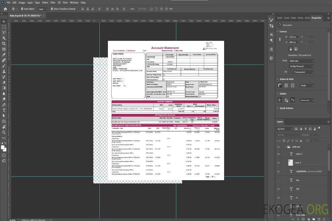Open the guide line style dropdown
The width and height of the screenshot is (332, 221).
coord(307,100)
